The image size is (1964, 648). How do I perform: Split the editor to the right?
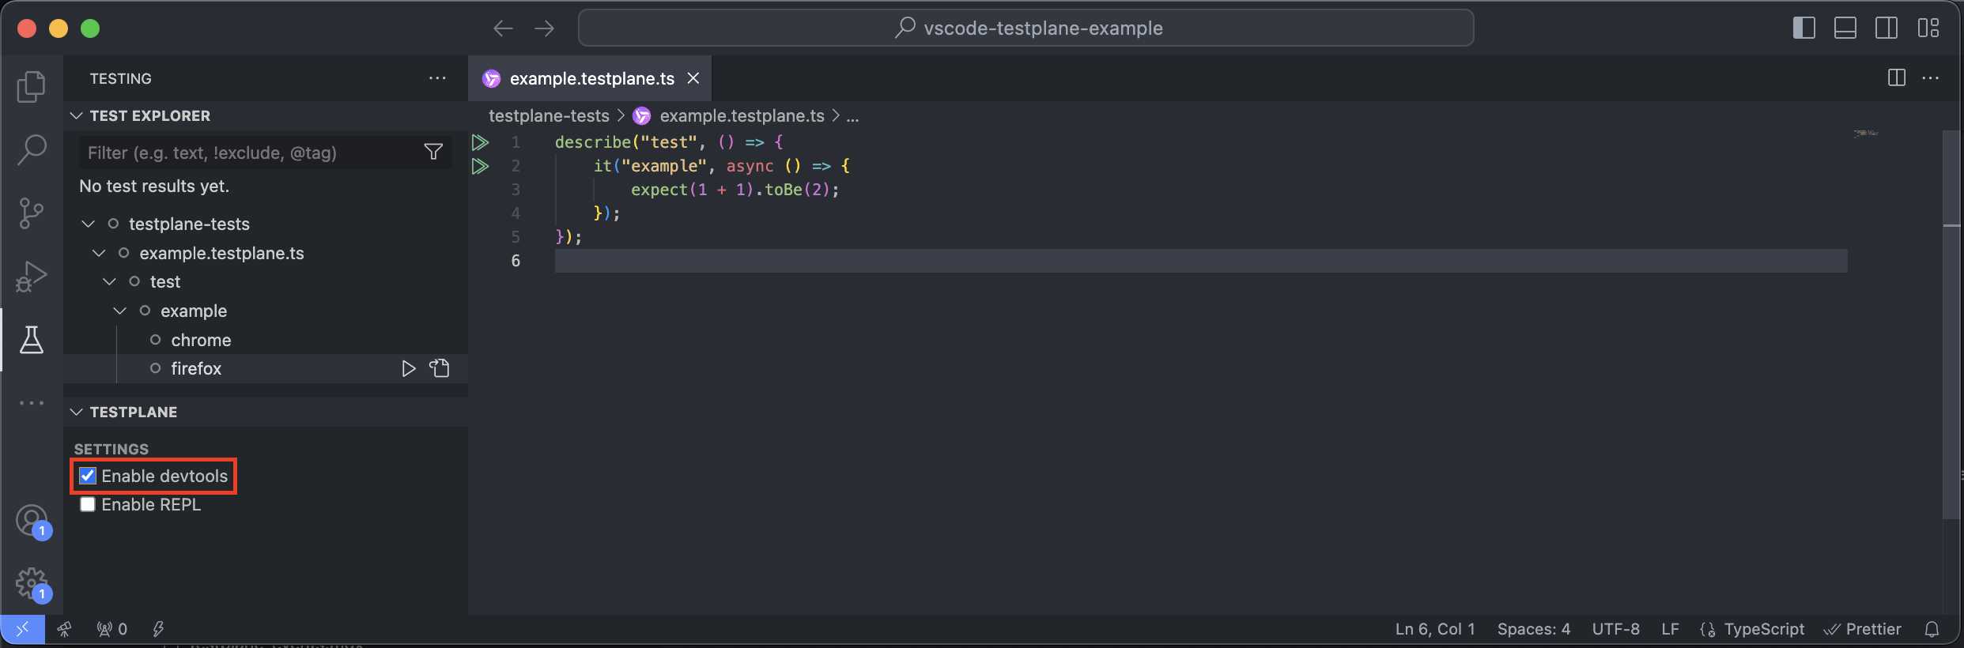coord(1896,78)
